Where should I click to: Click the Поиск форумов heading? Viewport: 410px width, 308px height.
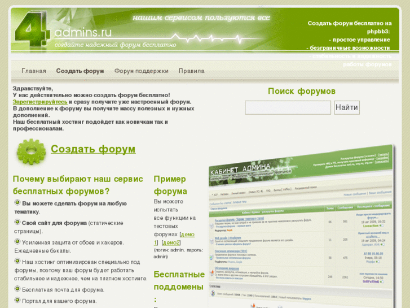[302, 91]
